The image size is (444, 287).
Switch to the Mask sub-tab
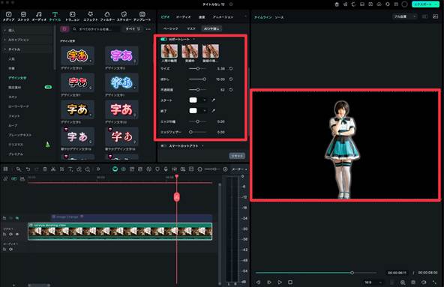[x=191, y=28]
